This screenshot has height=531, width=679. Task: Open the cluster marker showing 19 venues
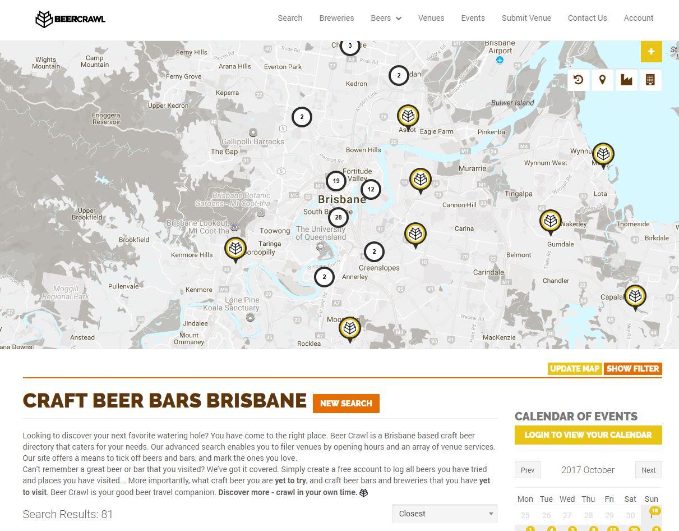(x=336, y=181)
